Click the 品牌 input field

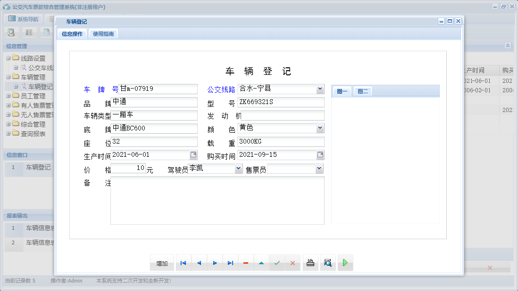(x=154, y=102)
